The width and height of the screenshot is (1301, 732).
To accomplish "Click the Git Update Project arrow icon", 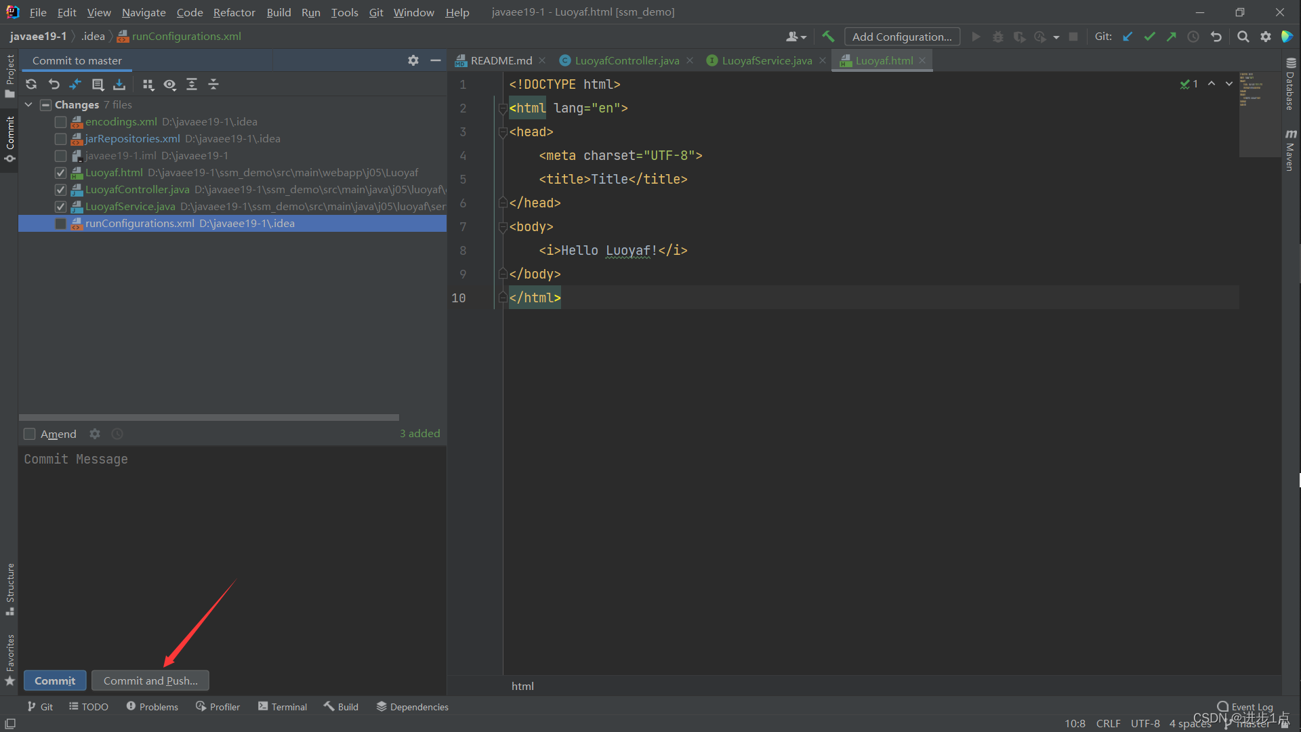I will pyautogui.click(x=1128, y=37).
